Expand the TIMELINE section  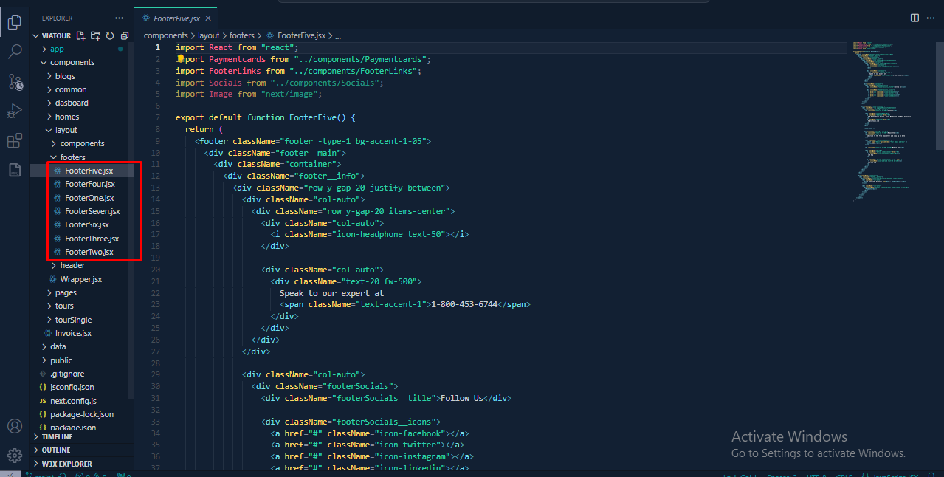57,436
